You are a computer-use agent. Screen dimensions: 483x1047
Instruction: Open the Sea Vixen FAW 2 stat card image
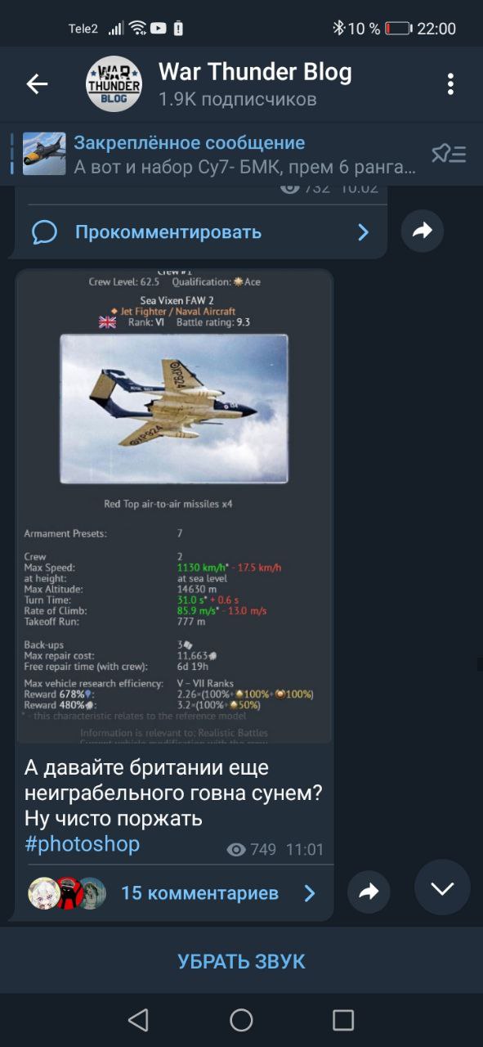tap(175, 506)
